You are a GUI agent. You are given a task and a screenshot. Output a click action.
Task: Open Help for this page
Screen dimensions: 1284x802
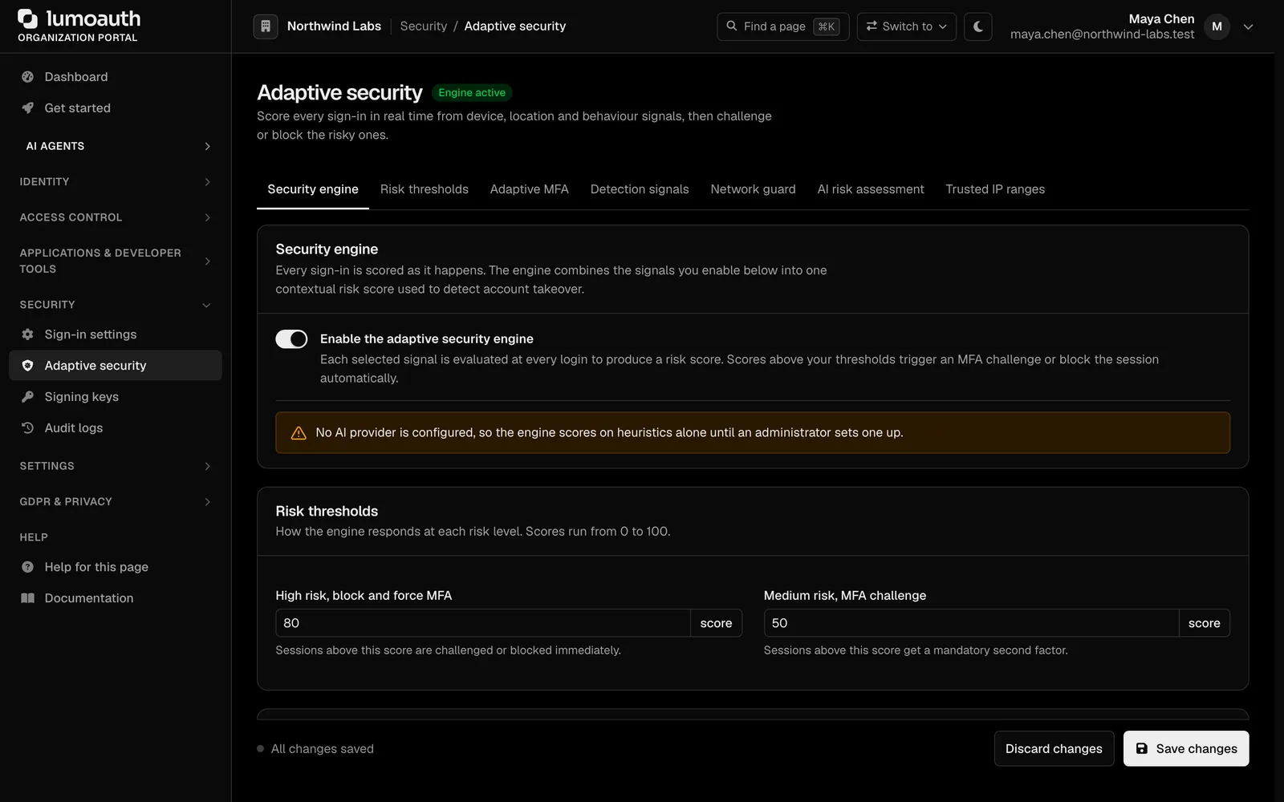(116, 567)
